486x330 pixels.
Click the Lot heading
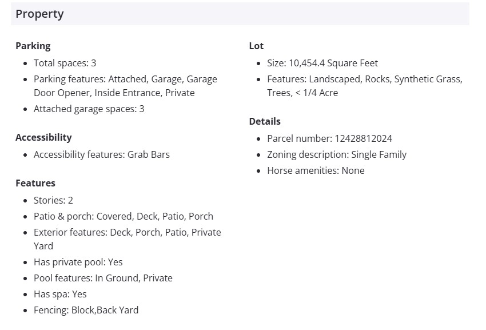point(256,46)
